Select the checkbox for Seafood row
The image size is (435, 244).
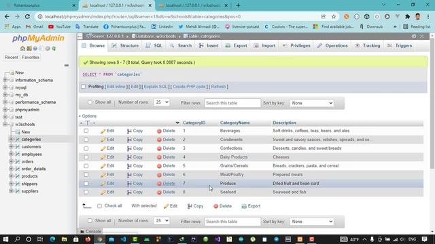pos(86,192)
